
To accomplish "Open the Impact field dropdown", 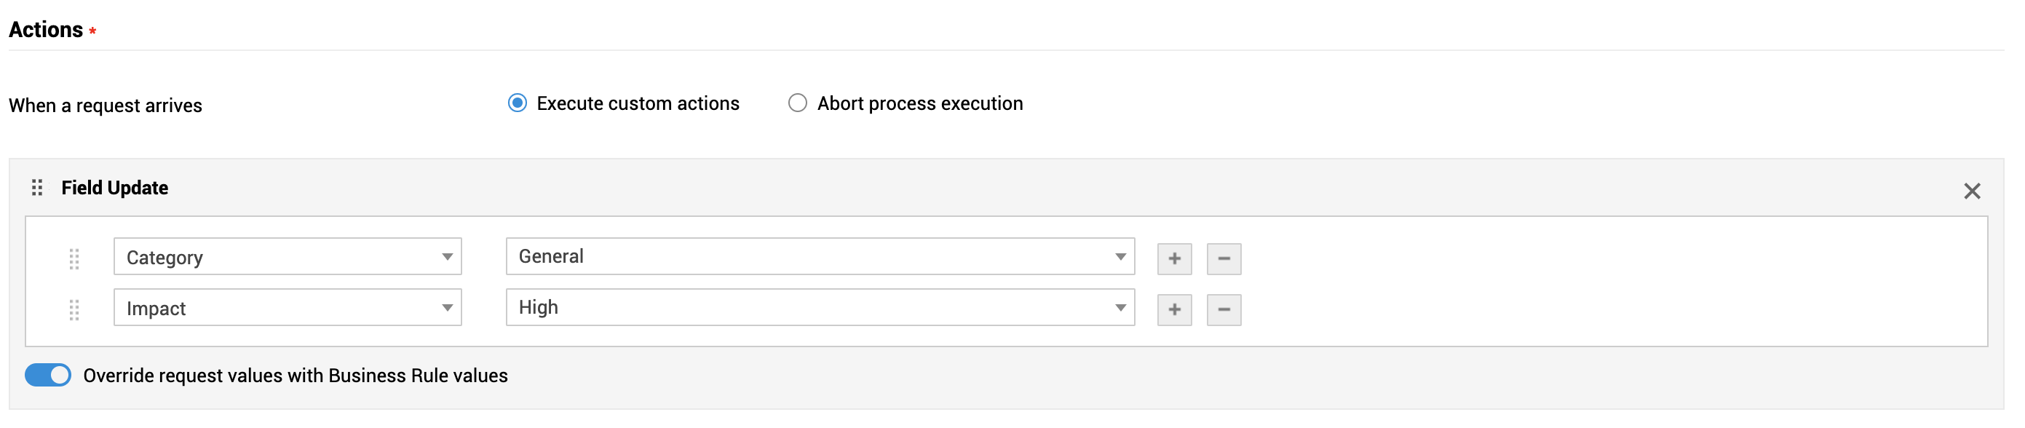I will tap(288, 308).
